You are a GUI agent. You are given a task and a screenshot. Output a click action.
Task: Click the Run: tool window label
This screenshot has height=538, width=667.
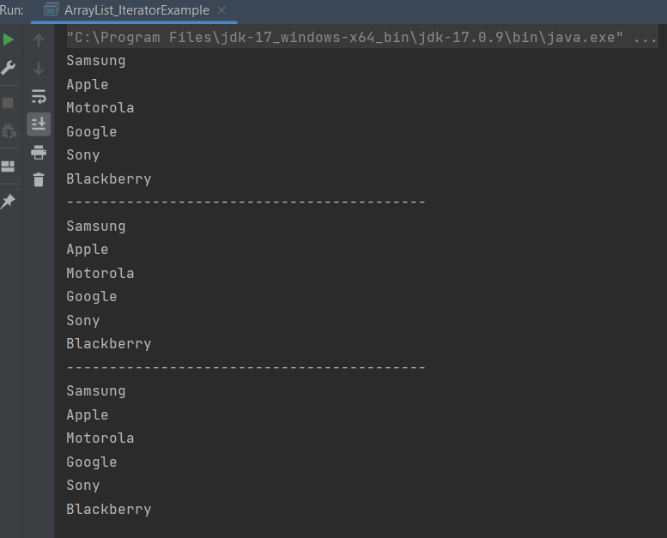(x=12, y=10)
